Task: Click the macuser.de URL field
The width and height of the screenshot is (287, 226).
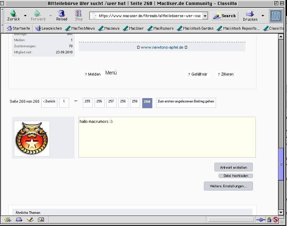Action: [149, 16]
